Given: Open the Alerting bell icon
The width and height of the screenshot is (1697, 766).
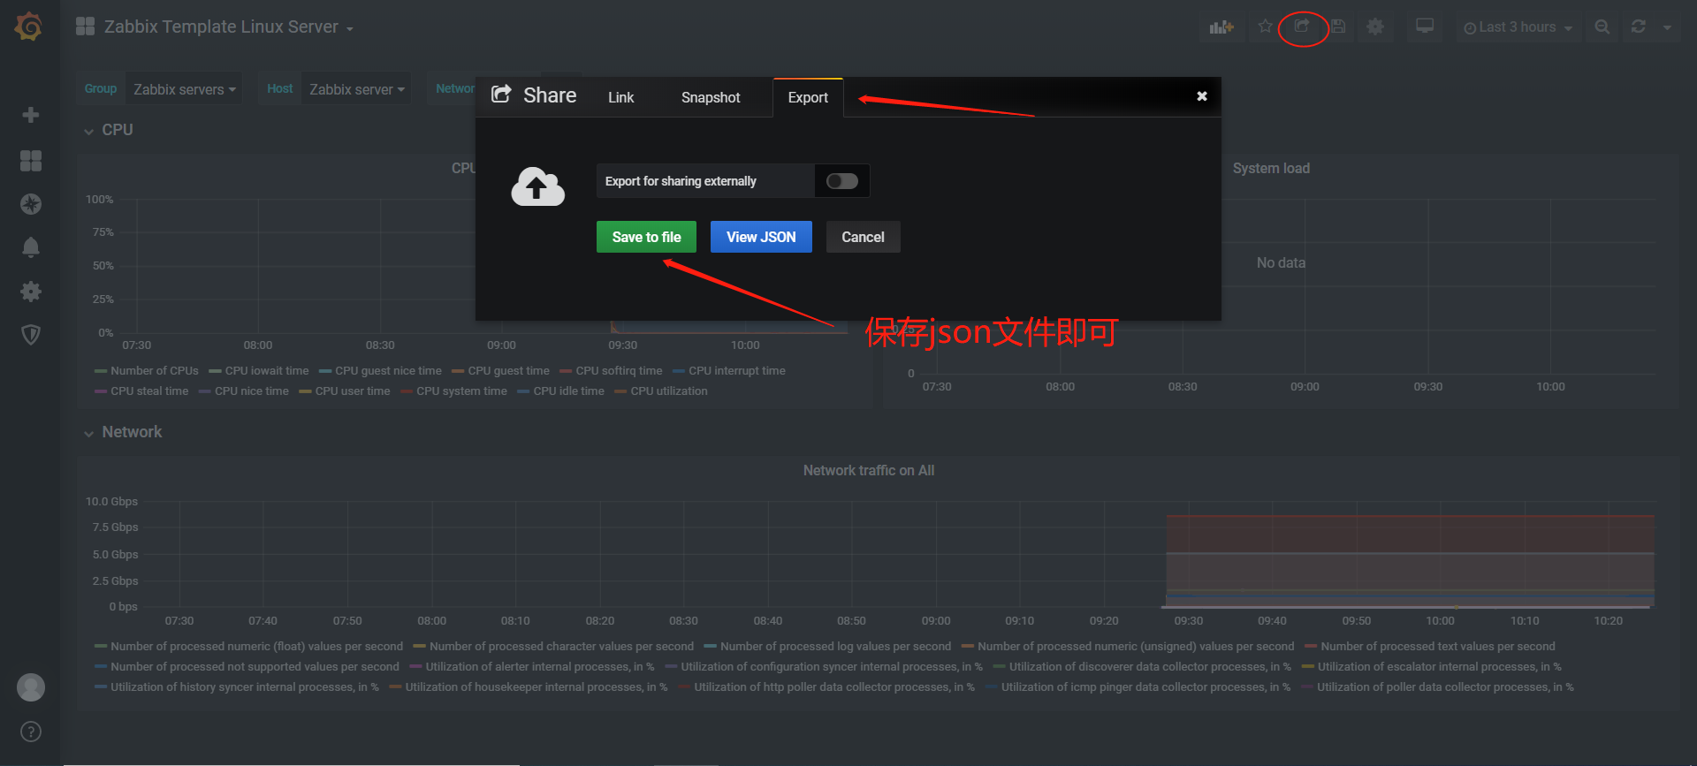Looking at the screenshot, I should tap(31, 247).
